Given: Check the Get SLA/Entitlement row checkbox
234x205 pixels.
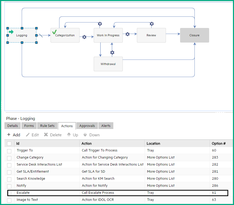Looking at the screenshot, I should [x=9, y=172].
